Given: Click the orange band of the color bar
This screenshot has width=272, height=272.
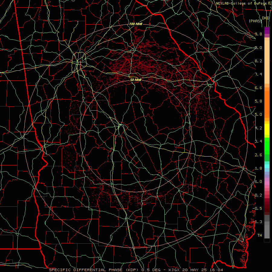Looking at the screenshot, I should tap(267, 104).
